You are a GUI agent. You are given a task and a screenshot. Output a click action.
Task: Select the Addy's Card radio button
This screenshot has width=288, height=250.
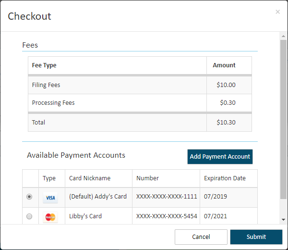point(29,197)
